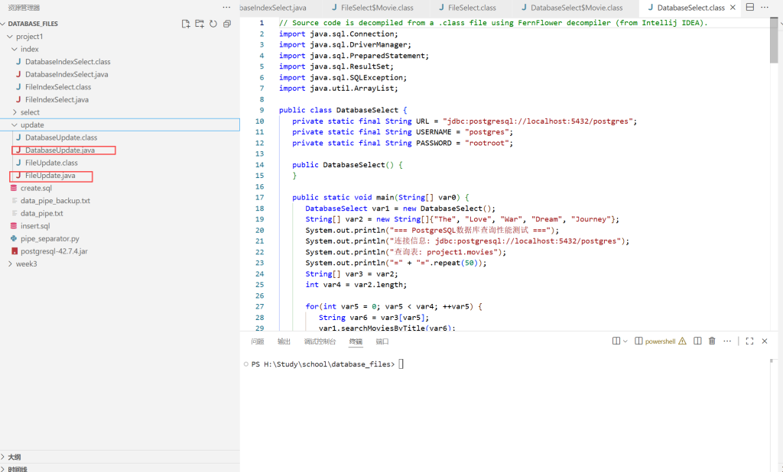Expand the 大纲 outline section
783x472 pixels.
[14, 457]
